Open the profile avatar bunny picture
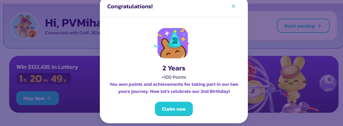The height and width of the screenshot is (126, 343). [x=24, y=26]
